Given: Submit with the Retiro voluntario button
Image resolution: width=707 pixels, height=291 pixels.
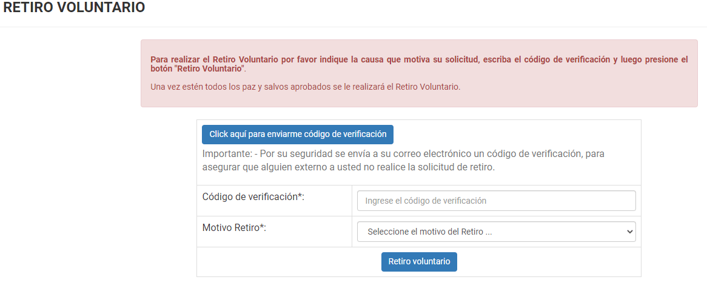Looking at the screenshot, I should [419, 262].
